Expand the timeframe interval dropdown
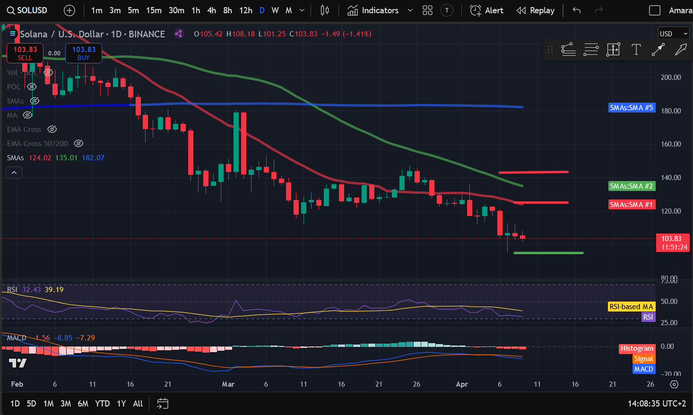Viewport: 693px width, 415px height. [302, 10]
